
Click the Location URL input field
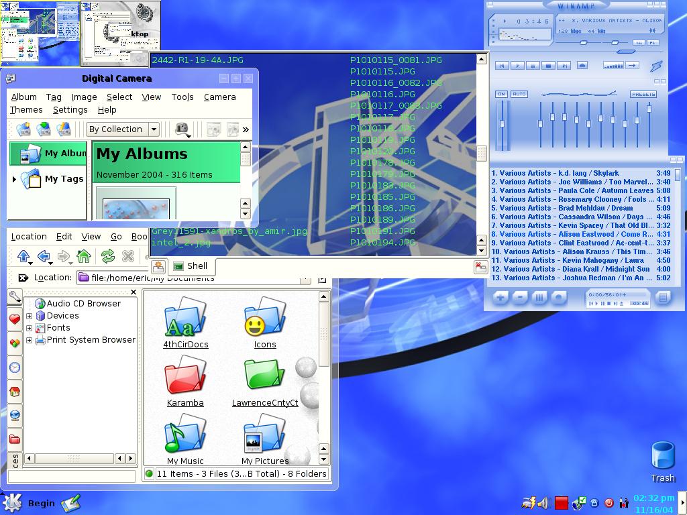pyautogui.click(x=193, y=278)
